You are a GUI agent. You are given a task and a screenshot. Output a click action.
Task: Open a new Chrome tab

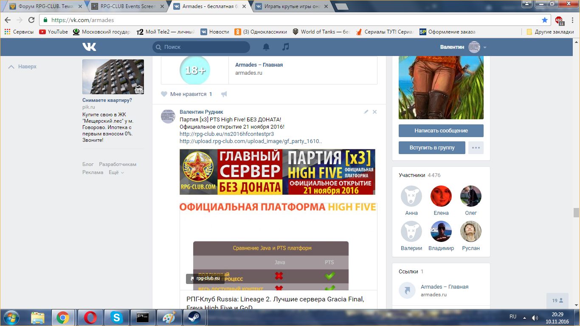pyautogui.click(x=341, y=6)
